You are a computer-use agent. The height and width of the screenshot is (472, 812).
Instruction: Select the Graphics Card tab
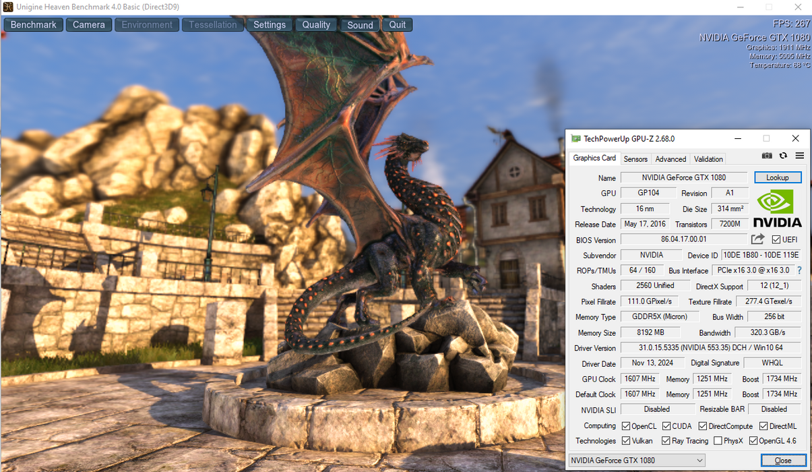point(594,158)
